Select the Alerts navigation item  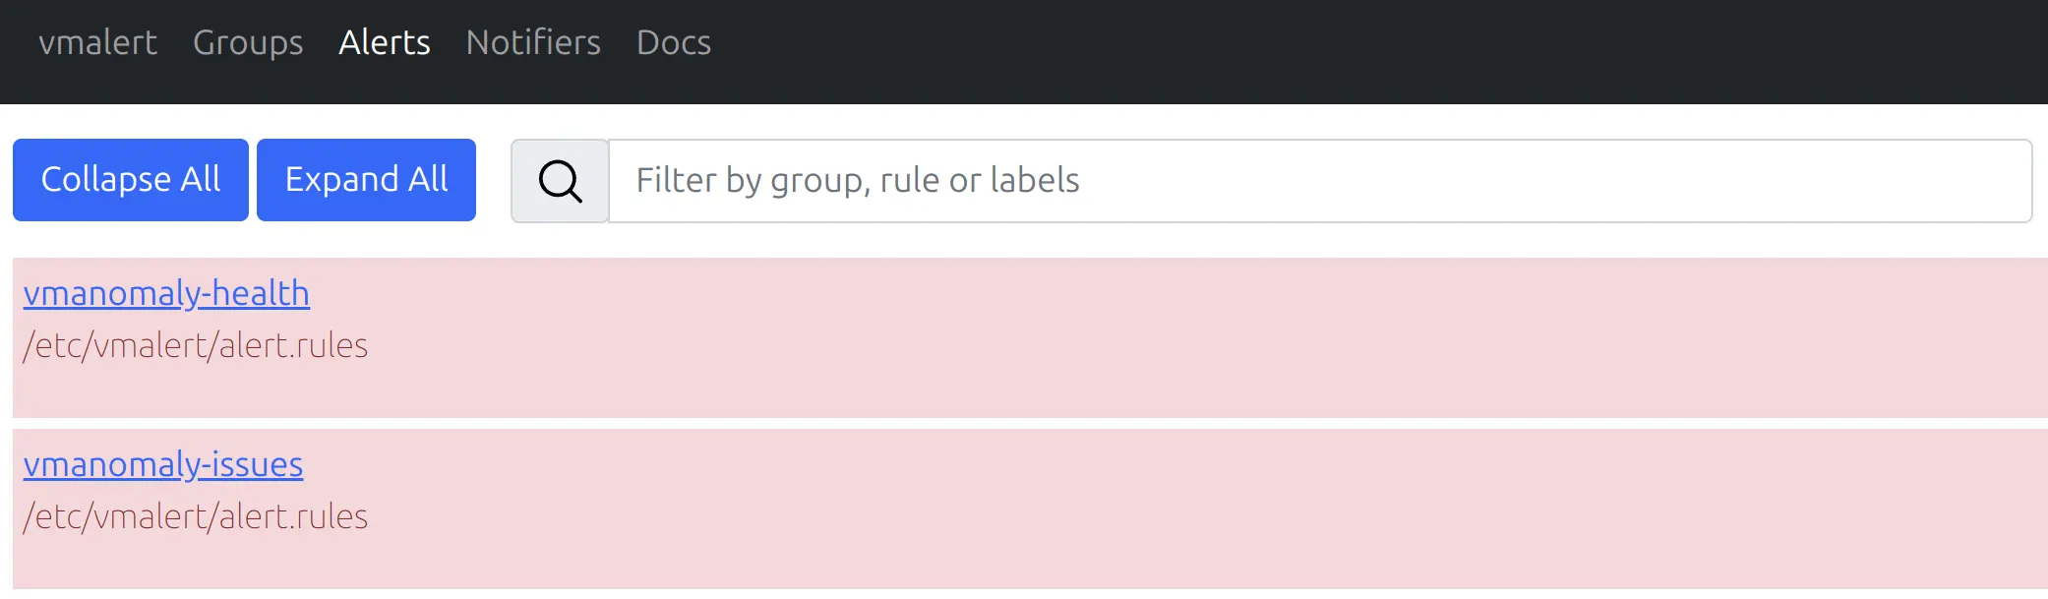pyautogui.click(x=385, y=42)
